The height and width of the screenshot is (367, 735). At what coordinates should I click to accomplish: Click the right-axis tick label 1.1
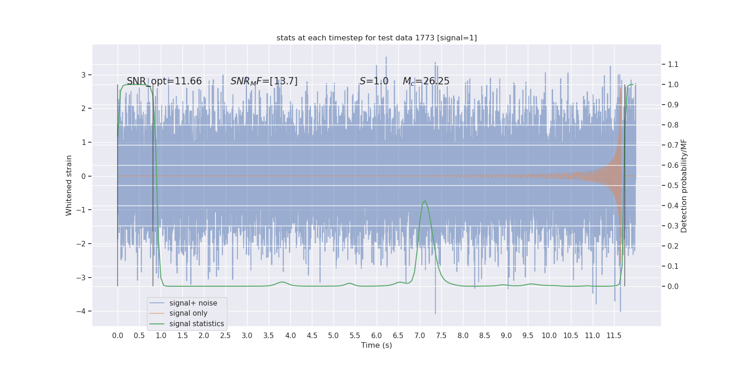tap(673, 65)
